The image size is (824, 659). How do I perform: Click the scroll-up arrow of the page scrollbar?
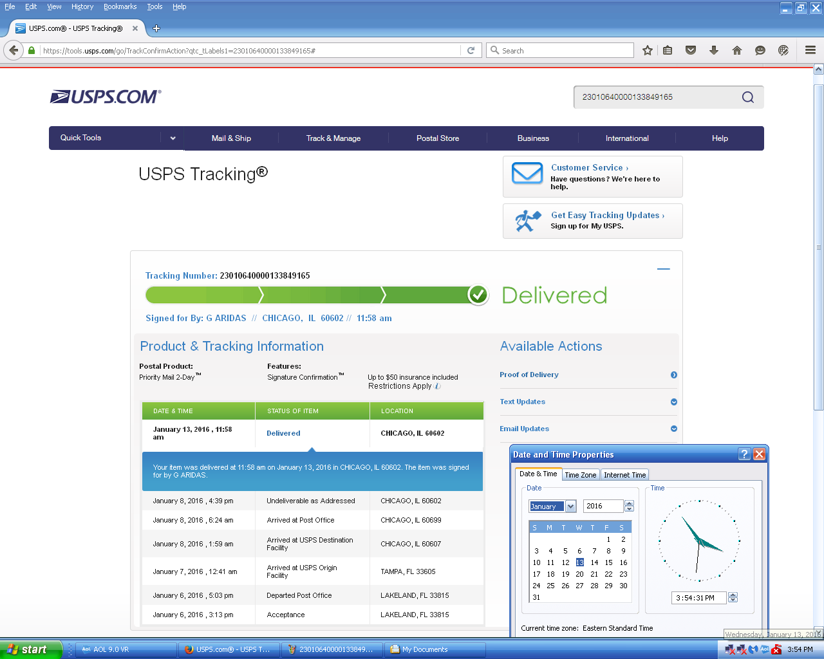(x=819, y=70)
